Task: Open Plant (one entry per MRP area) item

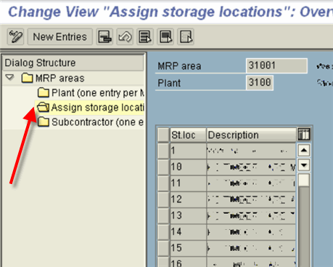Action: pos(91,92)
